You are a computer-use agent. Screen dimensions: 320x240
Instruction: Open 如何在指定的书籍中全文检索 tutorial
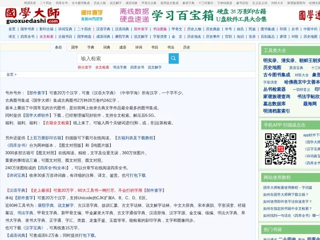287,208
